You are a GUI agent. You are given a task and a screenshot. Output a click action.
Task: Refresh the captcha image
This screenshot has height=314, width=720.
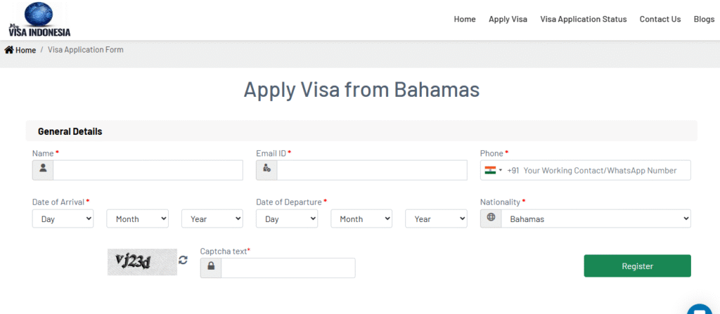point(184,260)
